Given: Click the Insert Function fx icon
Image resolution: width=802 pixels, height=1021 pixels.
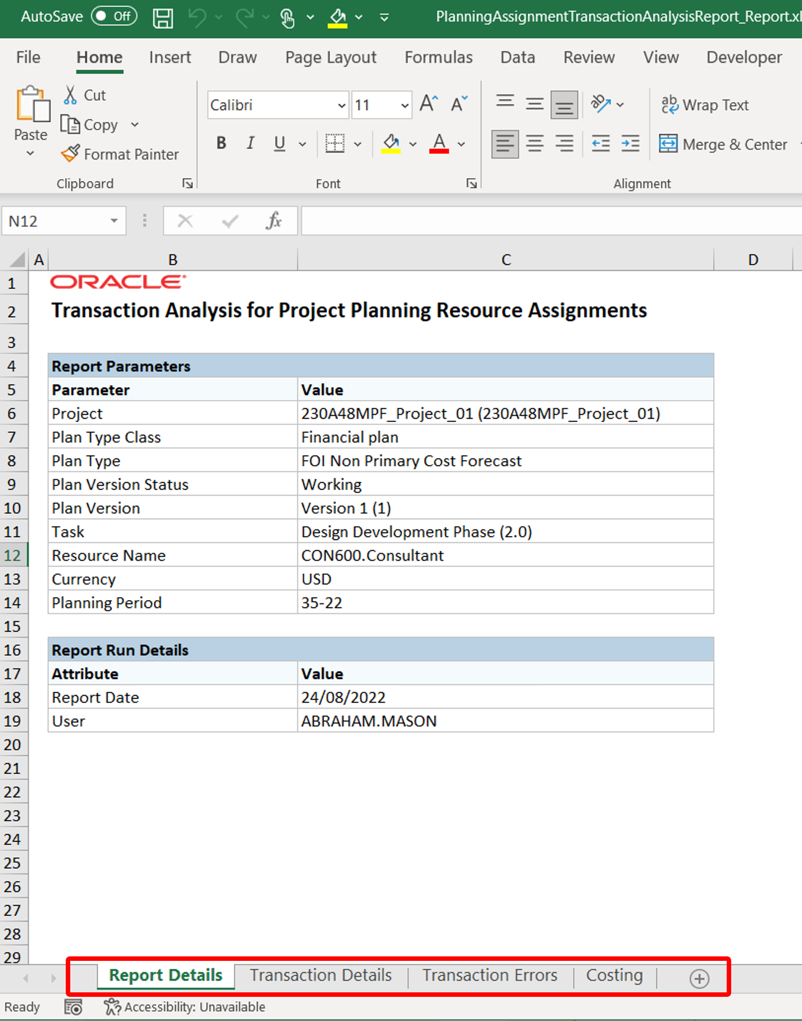Looking at the screenshot, I should pyautogui.click(x=274, y=221).
